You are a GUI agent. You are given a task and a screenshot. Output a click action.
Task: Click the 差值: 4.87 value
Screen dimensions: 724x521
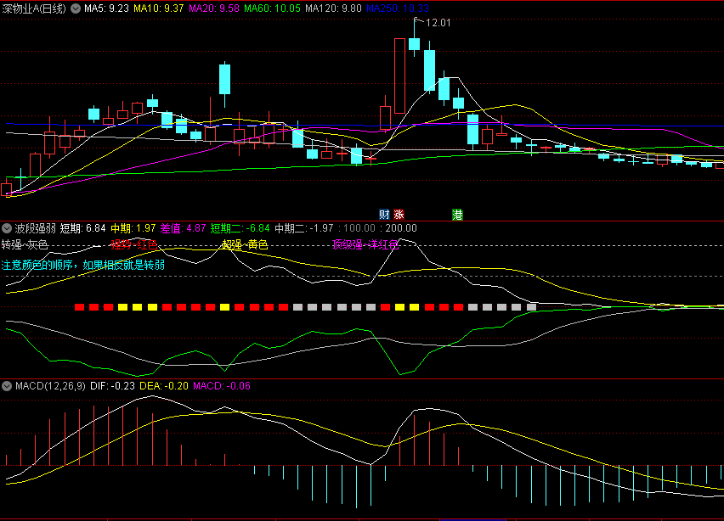[x=183, y=228]
